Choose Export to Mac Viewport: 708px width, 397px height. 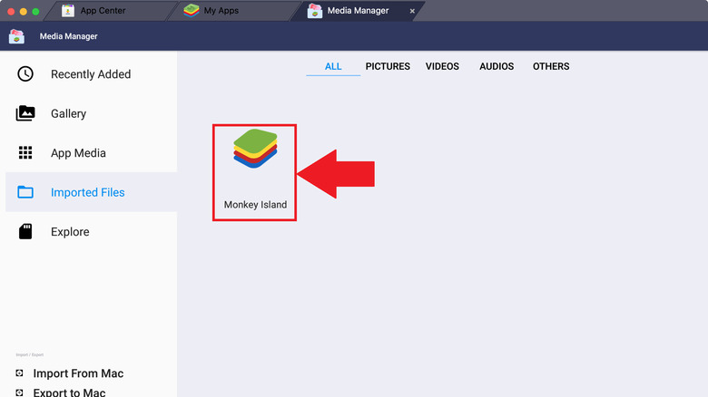[69, 392]
